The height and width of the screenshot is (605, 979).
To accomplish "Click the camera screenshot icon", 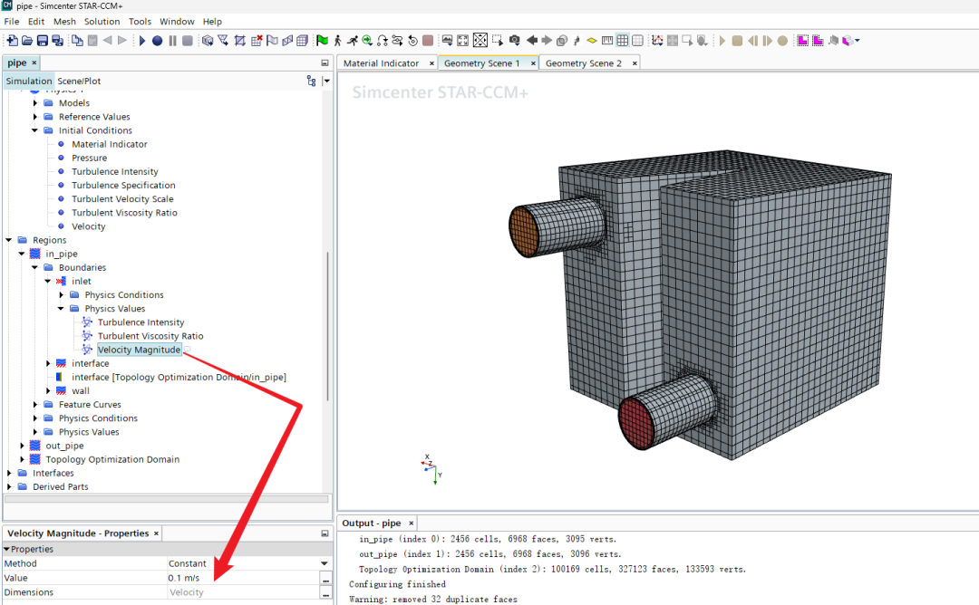I will pos(515,41).
